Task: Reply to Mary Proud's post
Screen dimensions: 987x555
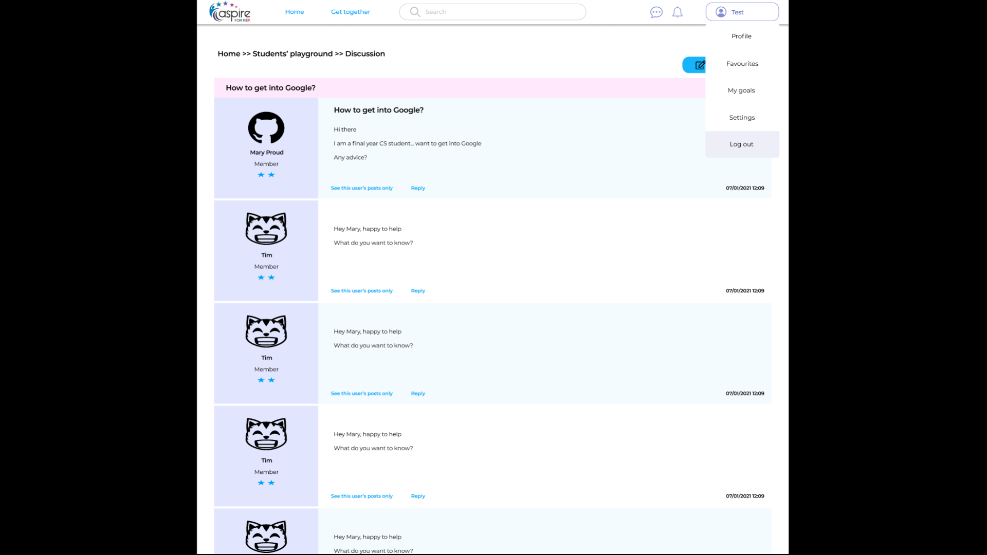Action: tap(418, 188)
